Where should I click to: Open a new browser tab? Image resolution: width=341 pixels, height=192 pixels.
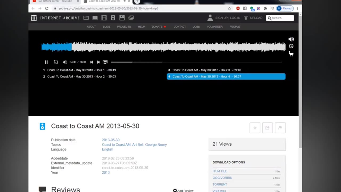pos(137,1)
